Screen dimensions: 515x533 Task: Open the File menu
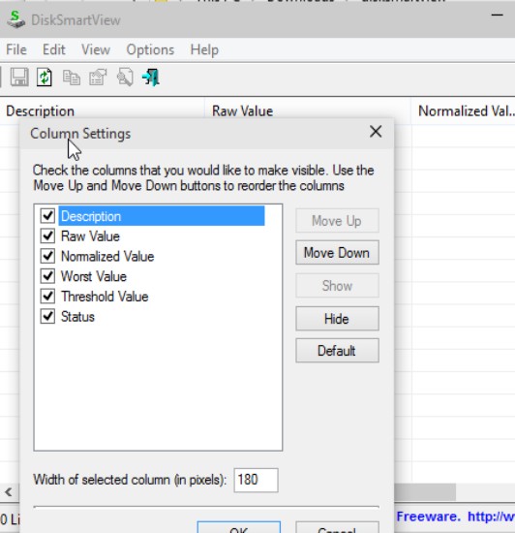15,49
